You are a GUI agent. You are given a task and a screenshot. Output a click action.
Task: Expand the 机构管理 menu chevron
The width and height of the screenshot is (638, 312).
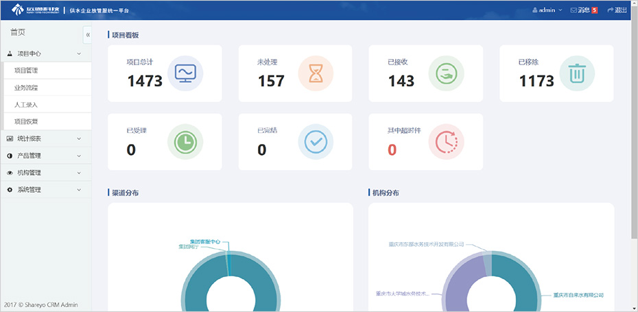(x=79, y=173)
